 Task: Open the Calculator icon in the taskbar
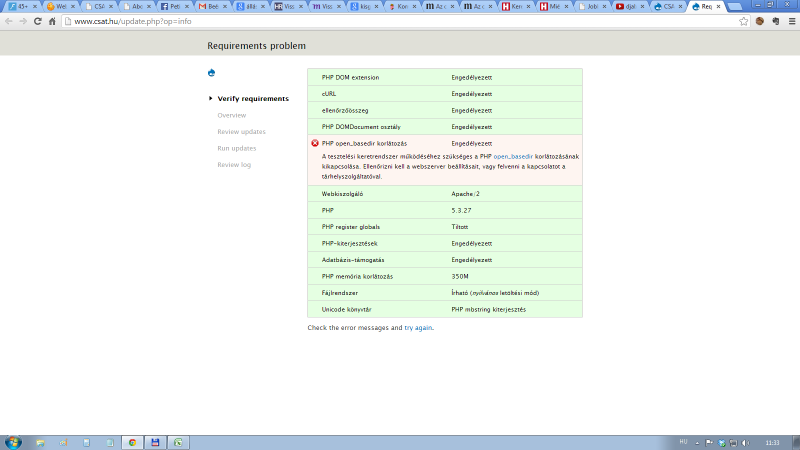[86, 442]
